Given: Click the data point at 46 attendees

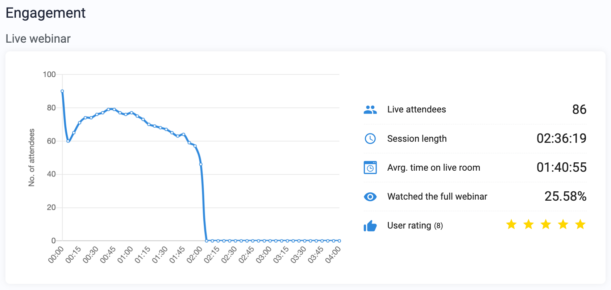Looking at the screenshot, I should point(201,164).
